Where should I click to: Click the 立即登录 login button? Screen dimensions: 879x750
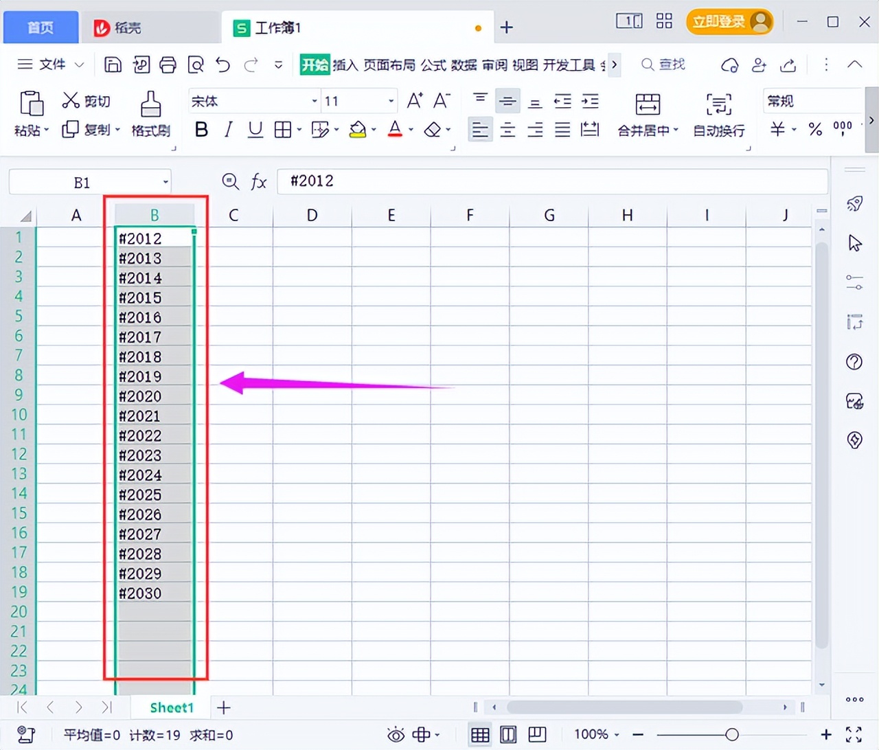(729, 21)
